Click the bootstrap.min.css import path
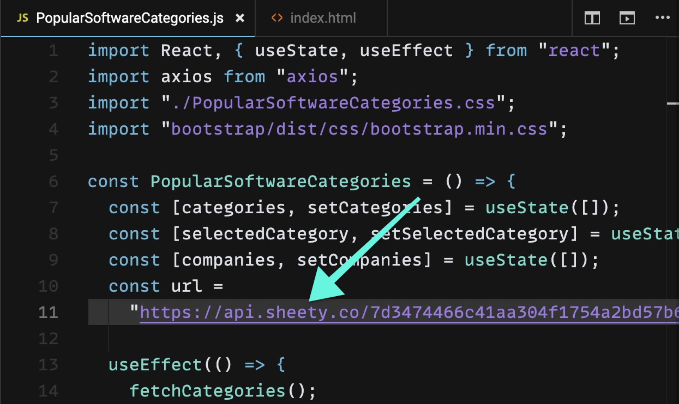 click(x=359, y=129)
